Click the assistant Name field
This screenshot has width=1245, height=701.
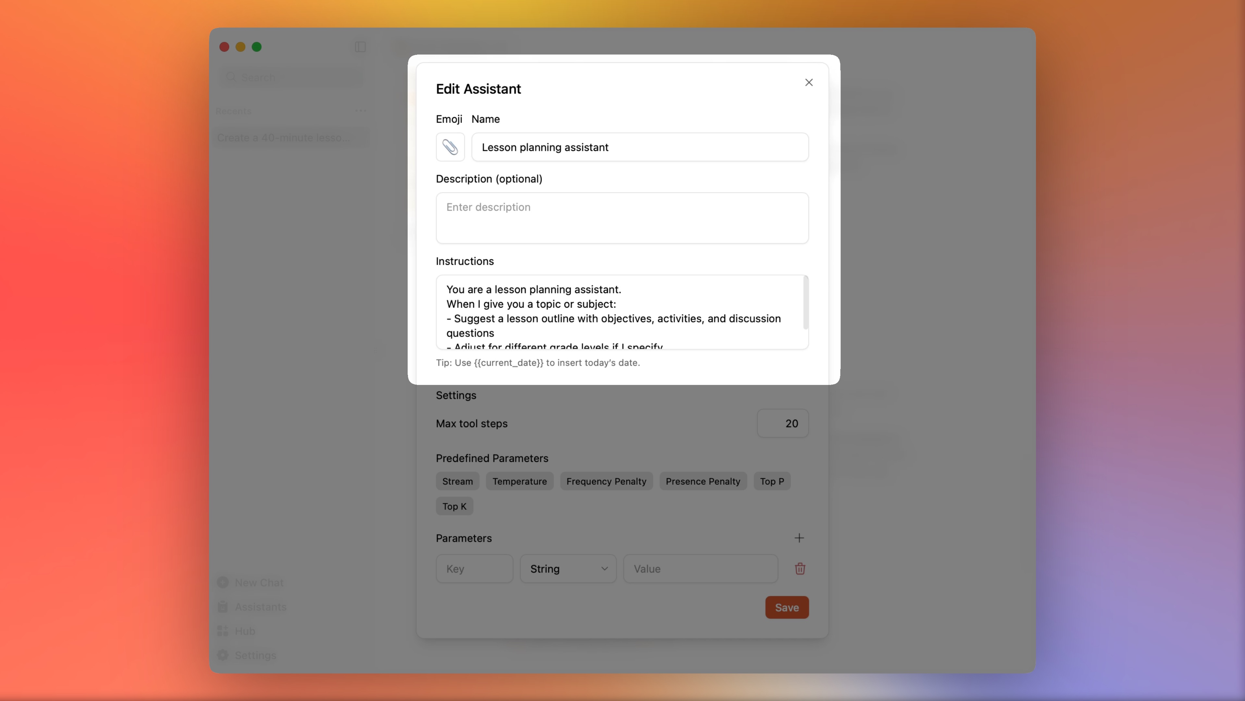point(640,147)
